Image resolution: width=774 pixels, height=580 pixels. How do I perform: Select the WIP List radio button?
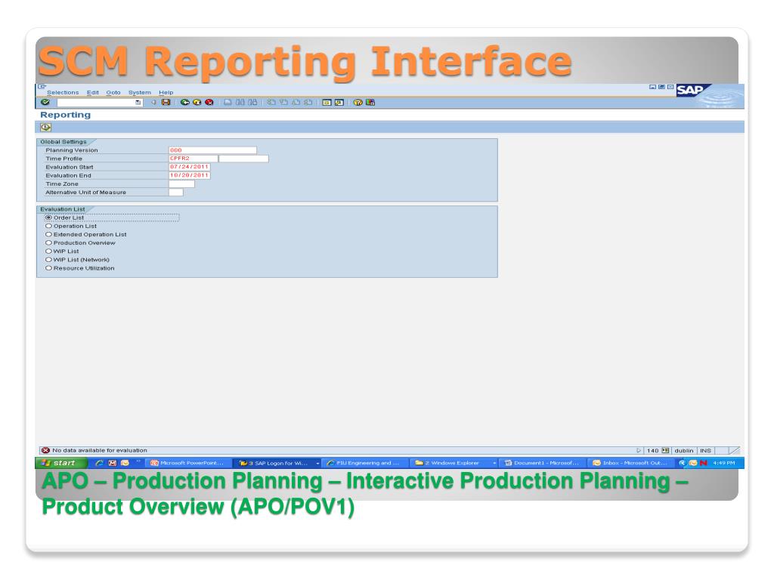click(48, 251)
